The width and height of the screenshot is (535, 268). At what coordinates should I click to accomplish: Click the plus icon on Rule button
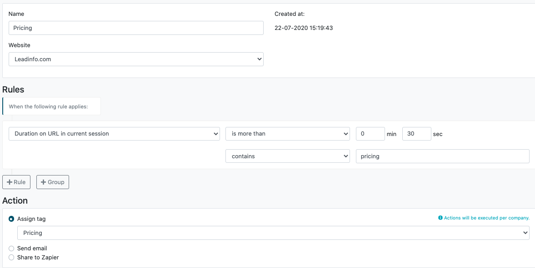(x=10, y=182)
